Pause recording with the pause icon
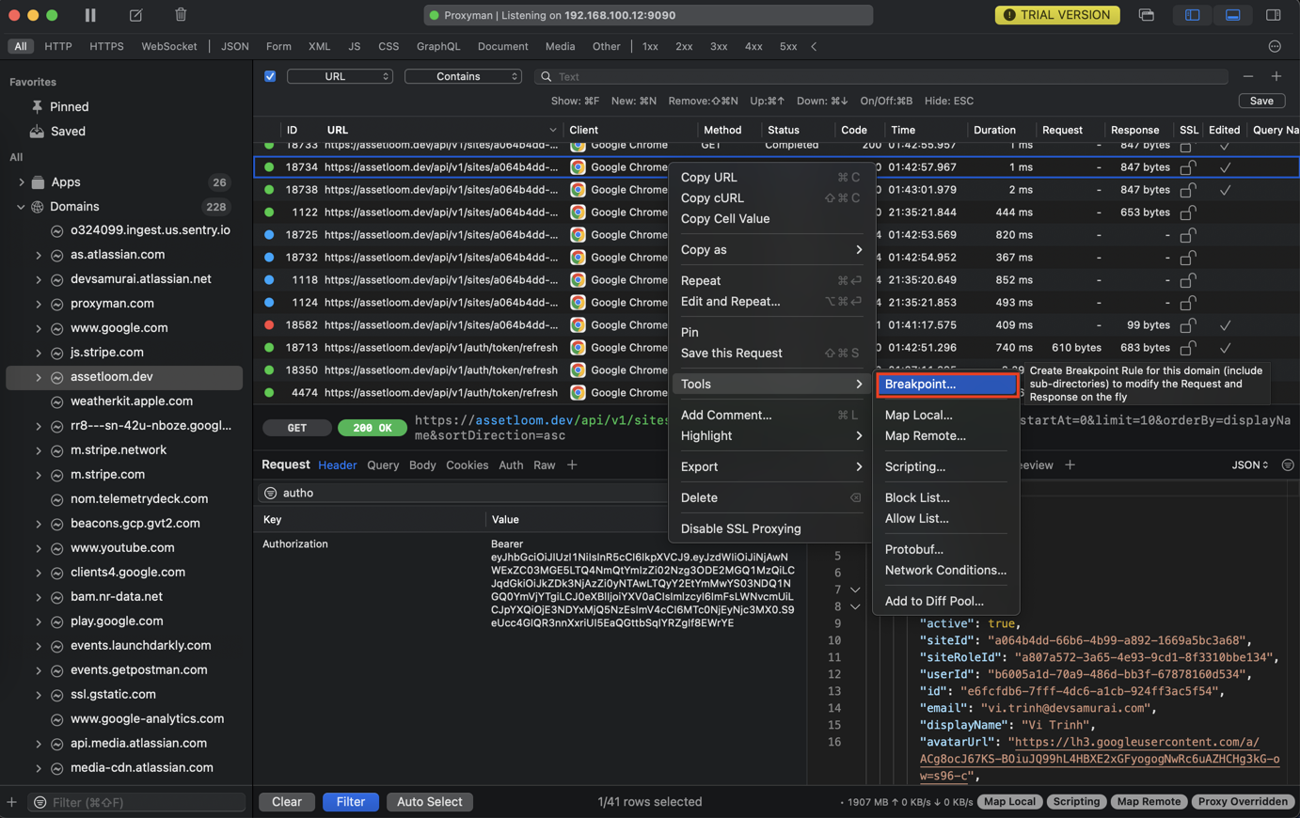The width and height of the screenshot is (1300, 818). tap(90, 15)
